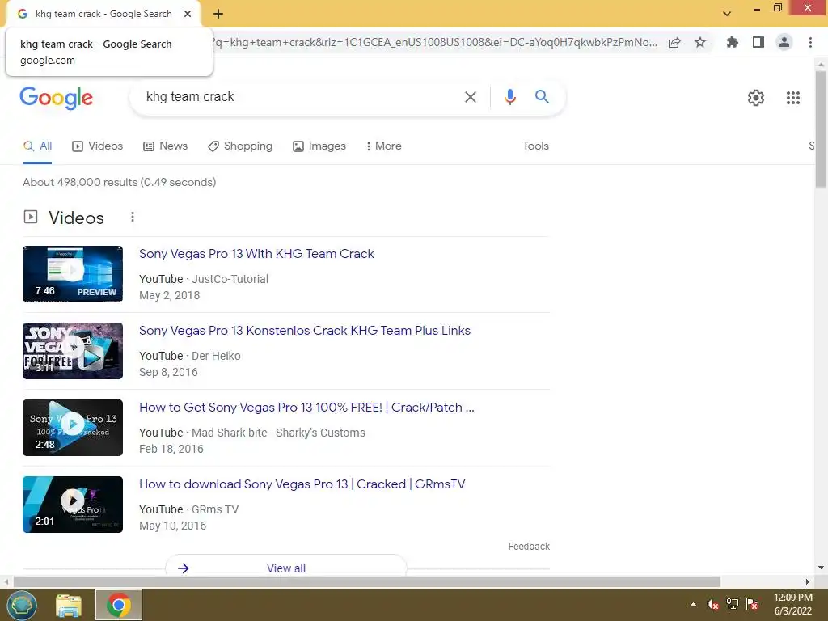Open File Explorer from the taskbar

pyautogui.click(x=69, y=606)
